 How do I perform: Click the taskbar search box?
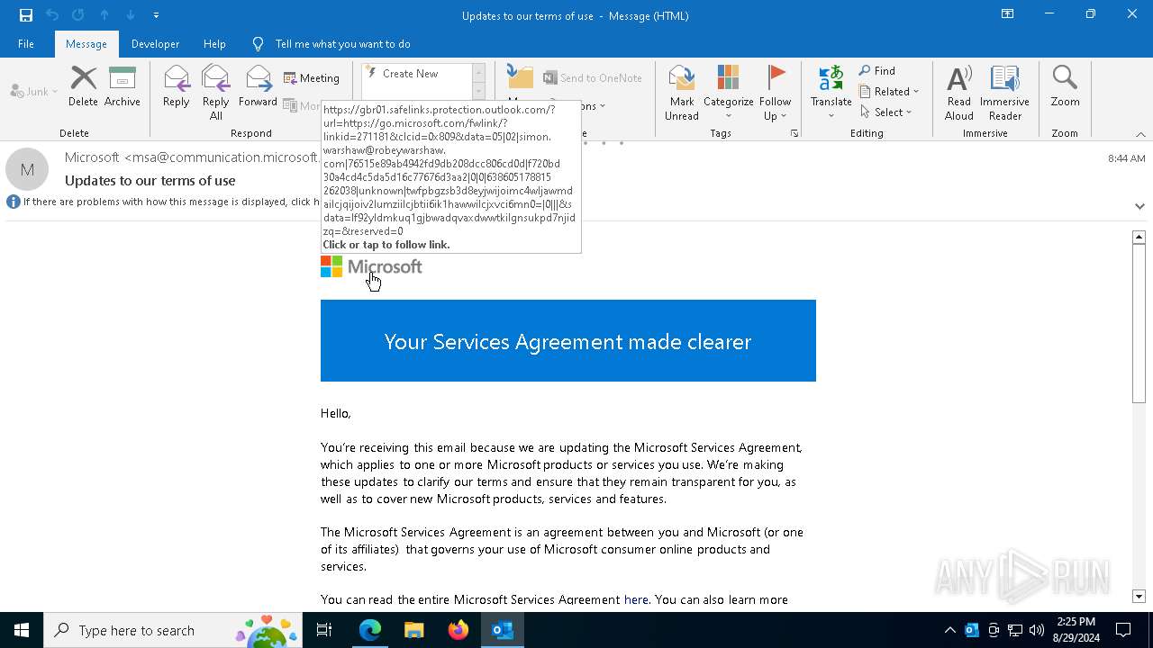(173, 630)
